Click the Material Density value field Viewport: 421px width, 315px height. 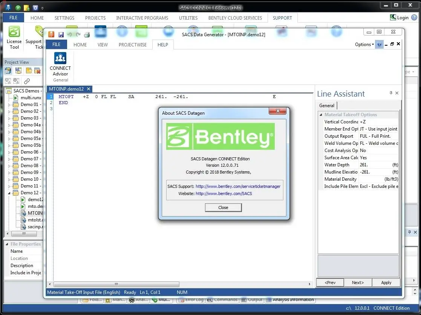point(378,179)
